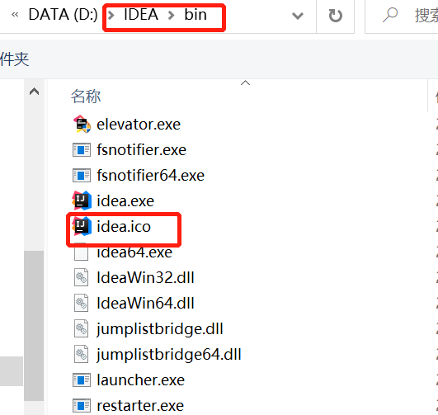Select the idea.exe file name
This screenshot has width=438, height=415.
125,201
